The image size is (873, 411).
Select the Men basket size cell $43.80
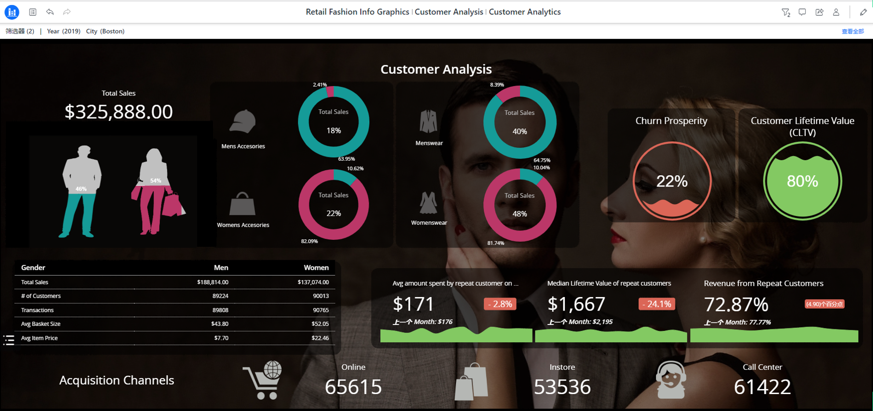coord(219,324)
